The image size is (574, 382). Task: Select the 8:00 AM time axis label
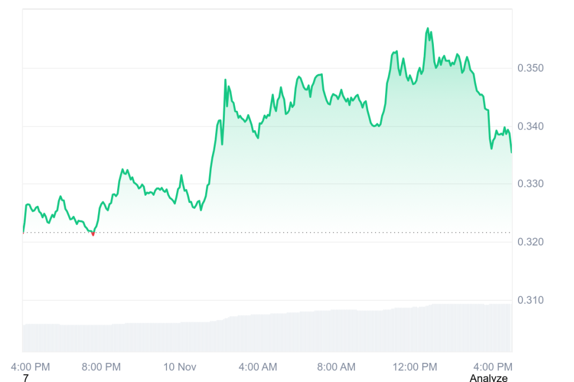pos(336,367)
